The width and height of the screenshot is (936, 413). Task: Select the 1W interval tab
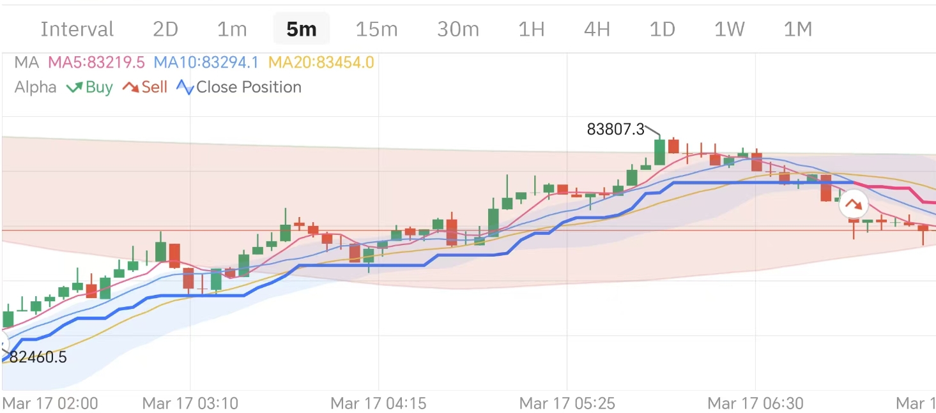click(729, 29)
